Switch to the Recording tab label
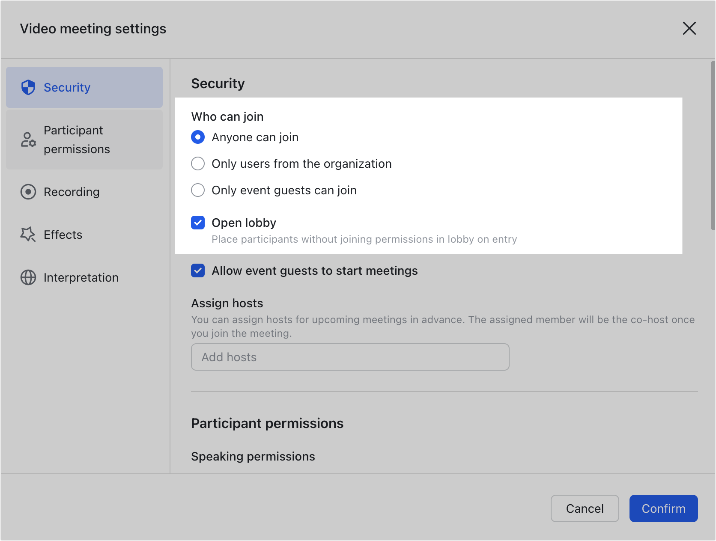This screenshot has height=541, width=716. (x=72, y=192)
